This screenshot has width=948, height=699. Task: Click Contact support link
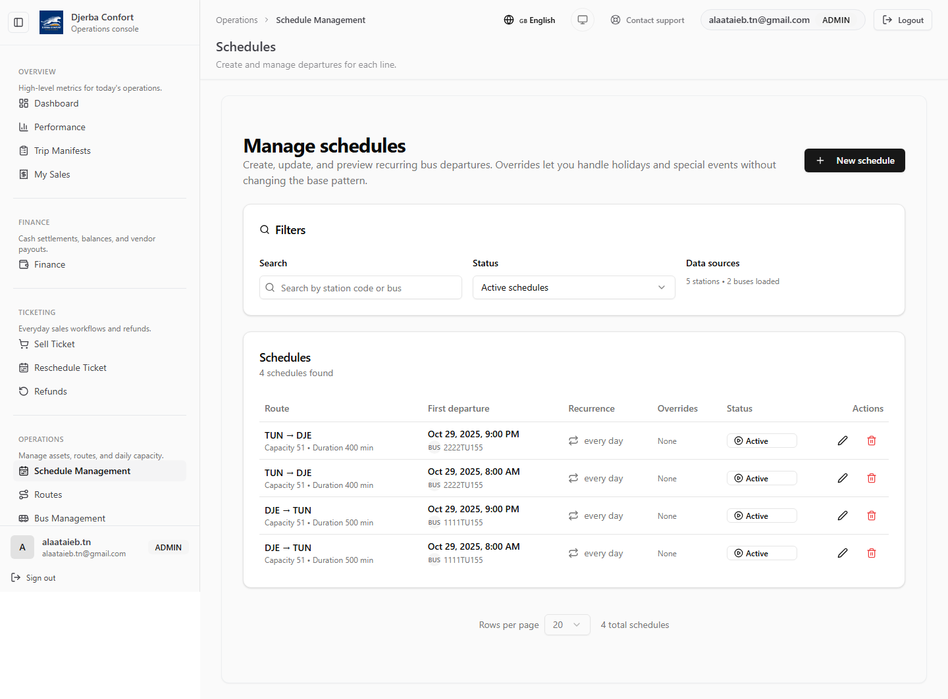(647, 20)
